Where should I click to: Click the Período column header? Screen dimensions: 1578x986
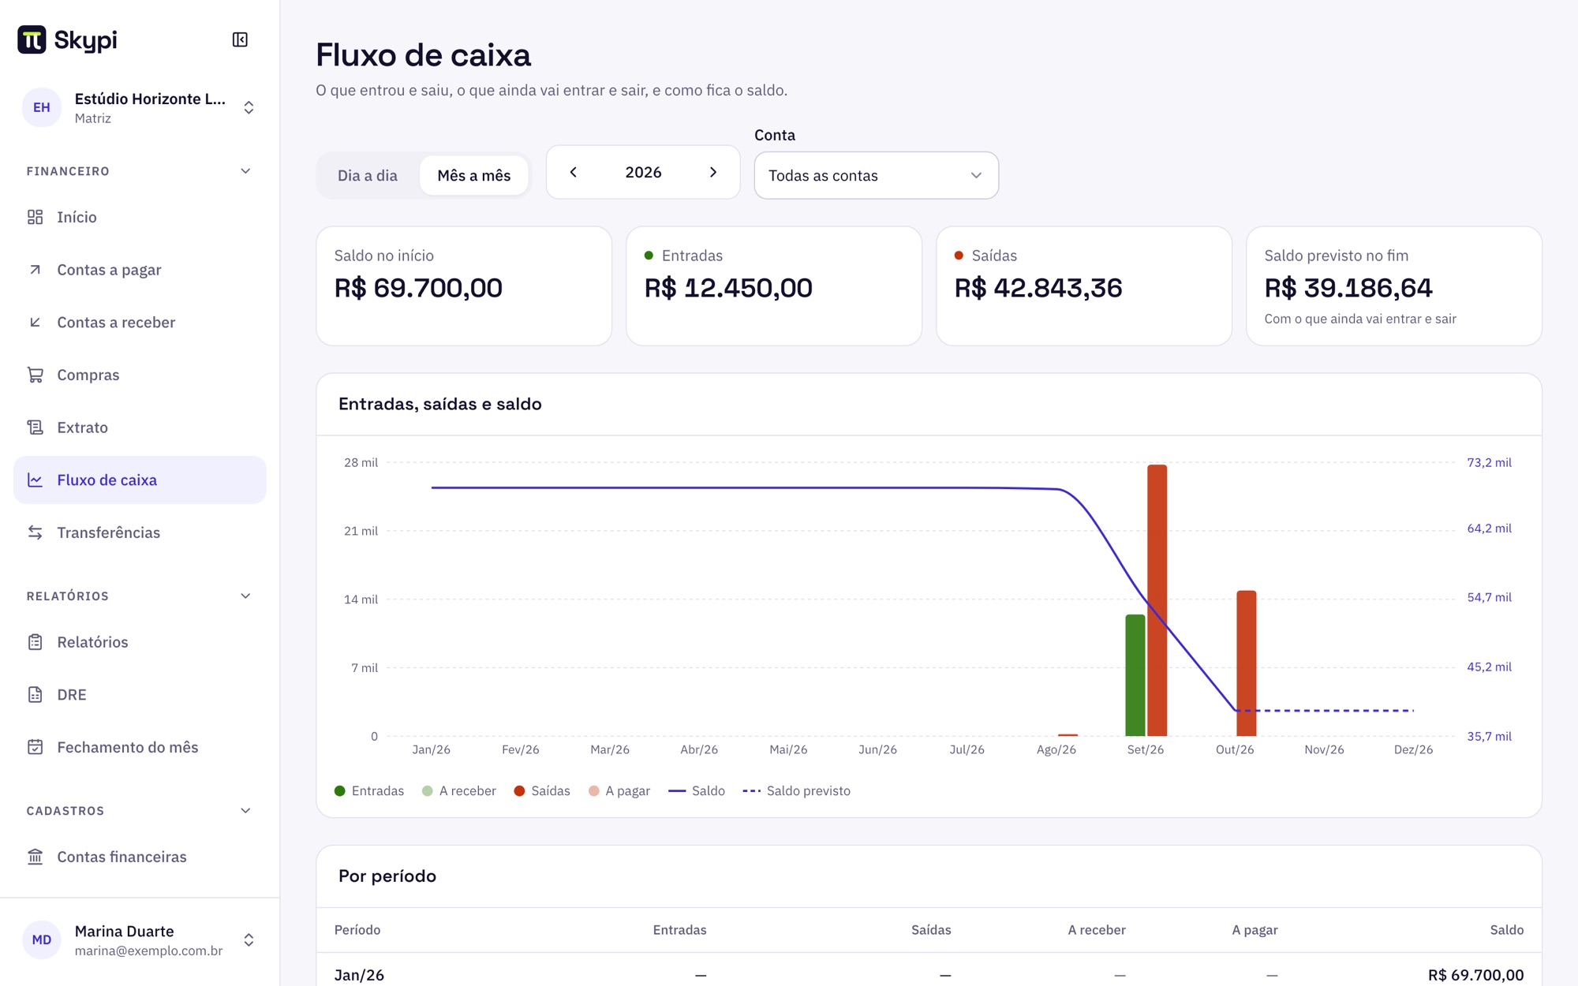[357, 929]
